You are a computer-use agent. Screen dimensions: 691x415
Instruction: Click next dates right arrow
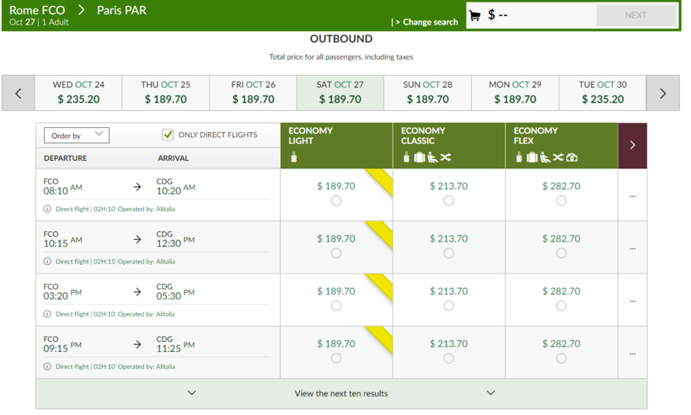(x=662, y=93)
